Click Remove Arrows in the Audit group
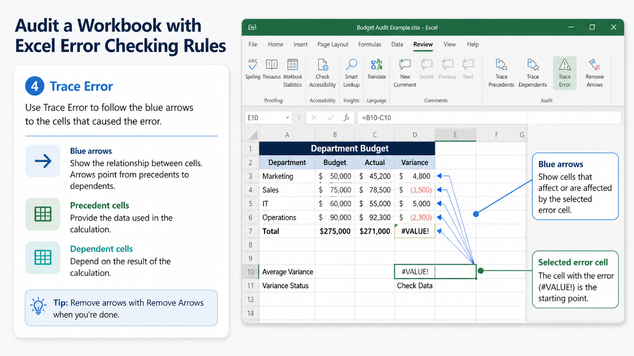634x356 pixels. click(x=595, y=73)
